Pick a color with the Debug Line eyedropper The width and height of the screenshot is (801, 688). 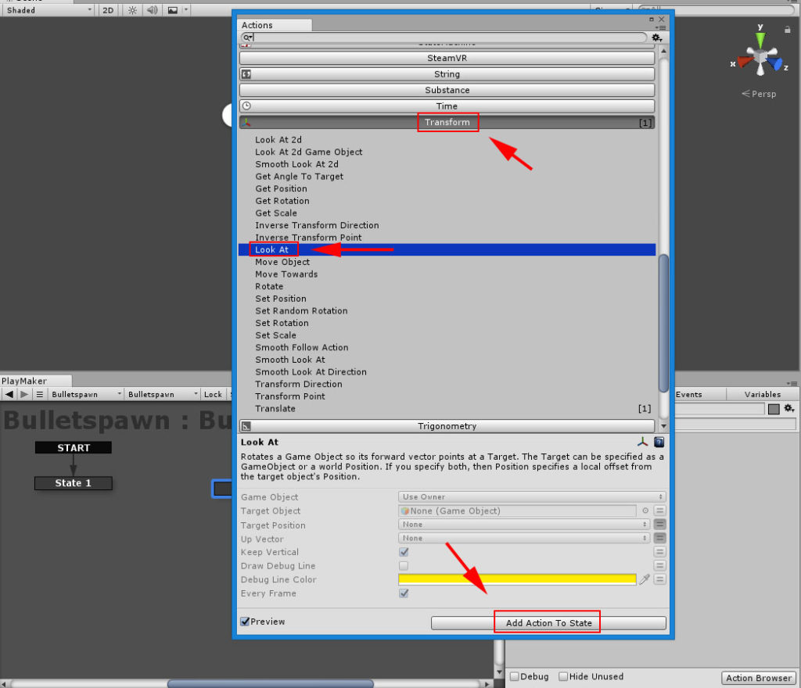click(x=646, y=579)
